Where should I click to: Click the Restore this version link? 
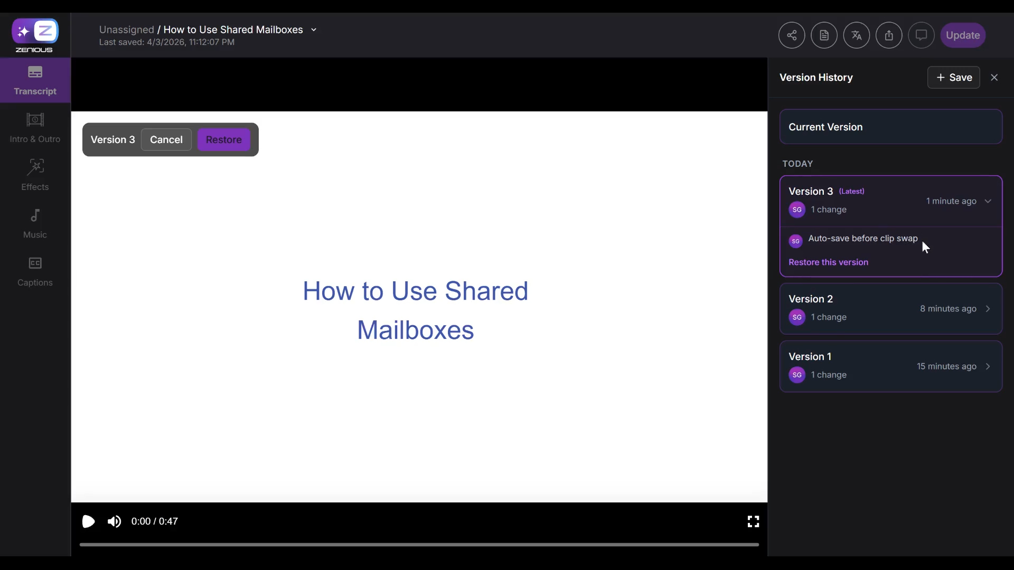(828, 262)
